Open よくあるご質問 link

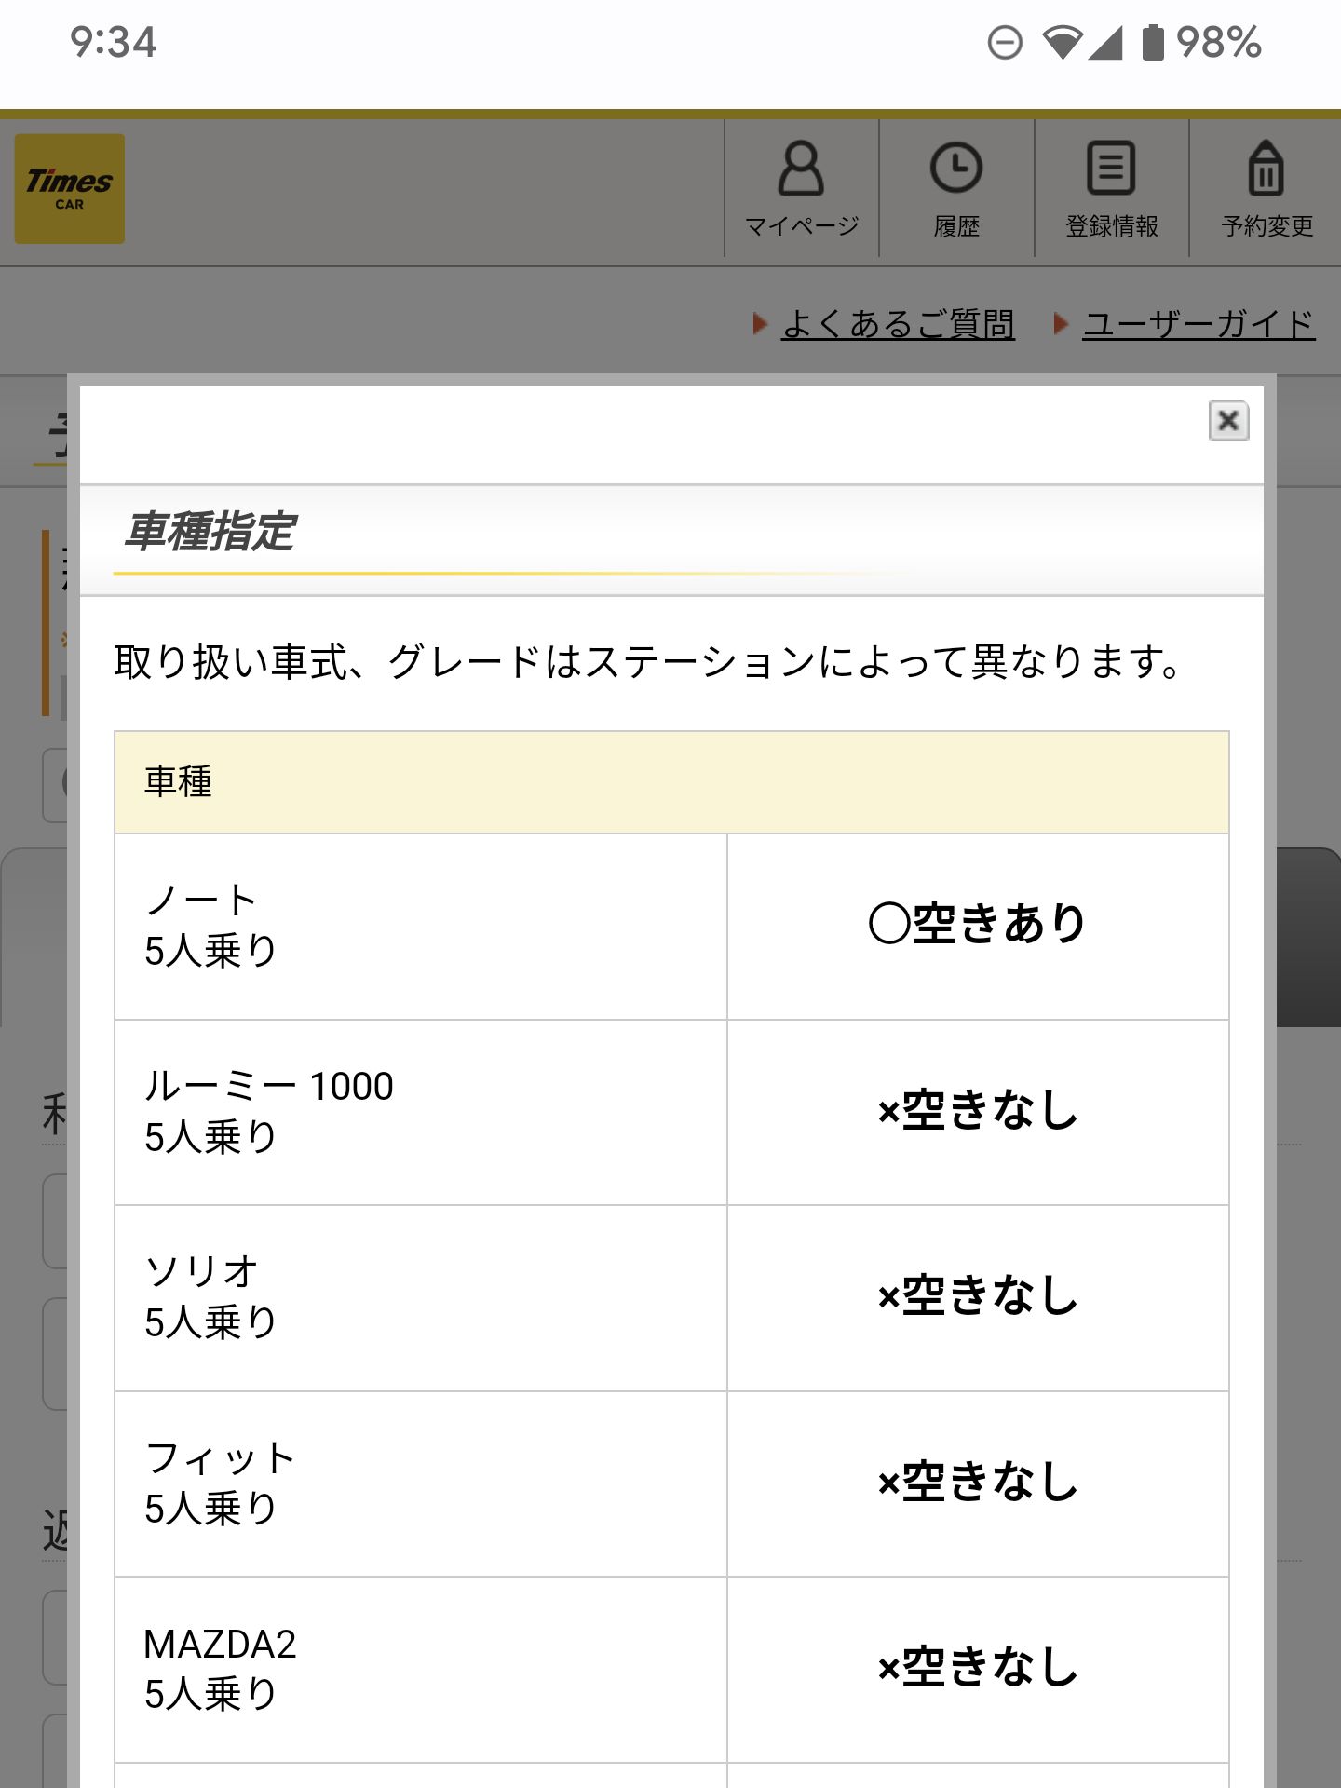coord(898,324)
